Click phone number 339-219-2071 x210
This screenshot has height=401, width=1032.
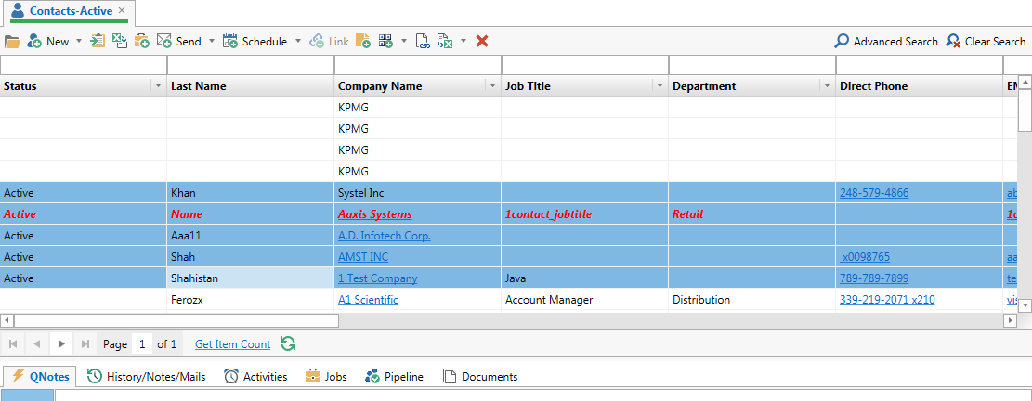887,300
